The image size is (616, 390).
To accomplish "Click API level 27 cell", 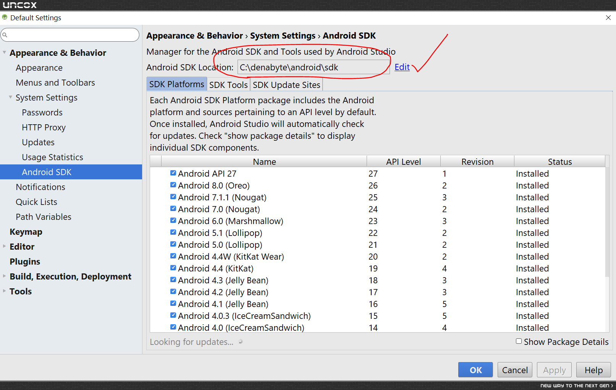I will (x=373, y=174).
